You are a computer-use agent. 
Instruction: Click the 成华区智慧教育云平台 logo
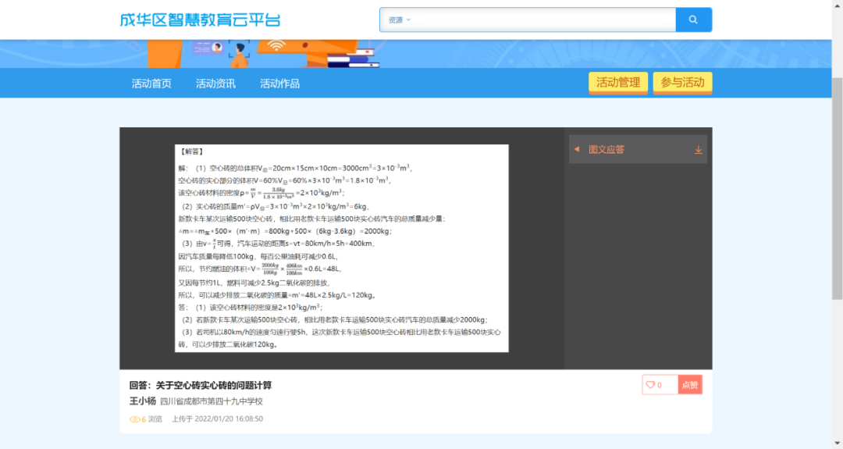pos(200,20)
